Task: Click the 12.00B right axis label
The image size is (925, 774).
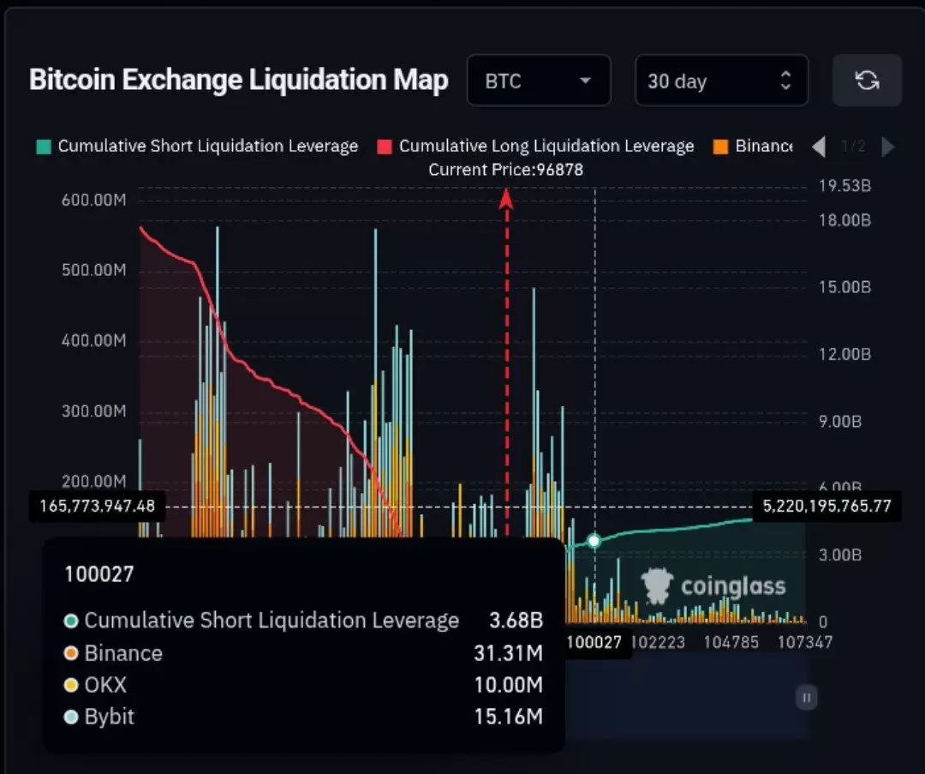Action: [x=844, y=354]
